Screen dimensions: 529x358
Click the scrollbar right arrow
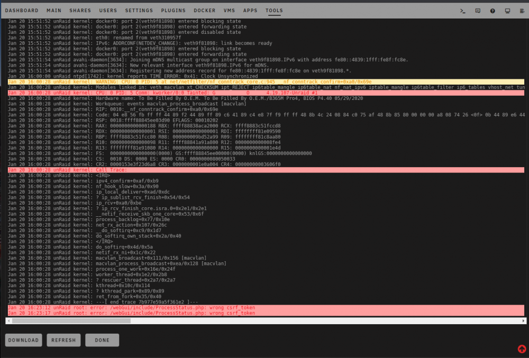523,321
